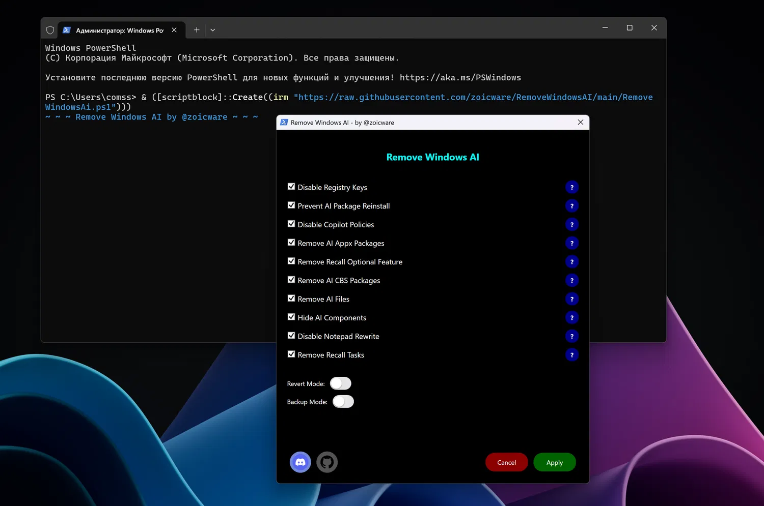Click the githubusercontent script URL in terminal
The width and height of the screenshot is (764, 506).
click(x=349, y=102)
